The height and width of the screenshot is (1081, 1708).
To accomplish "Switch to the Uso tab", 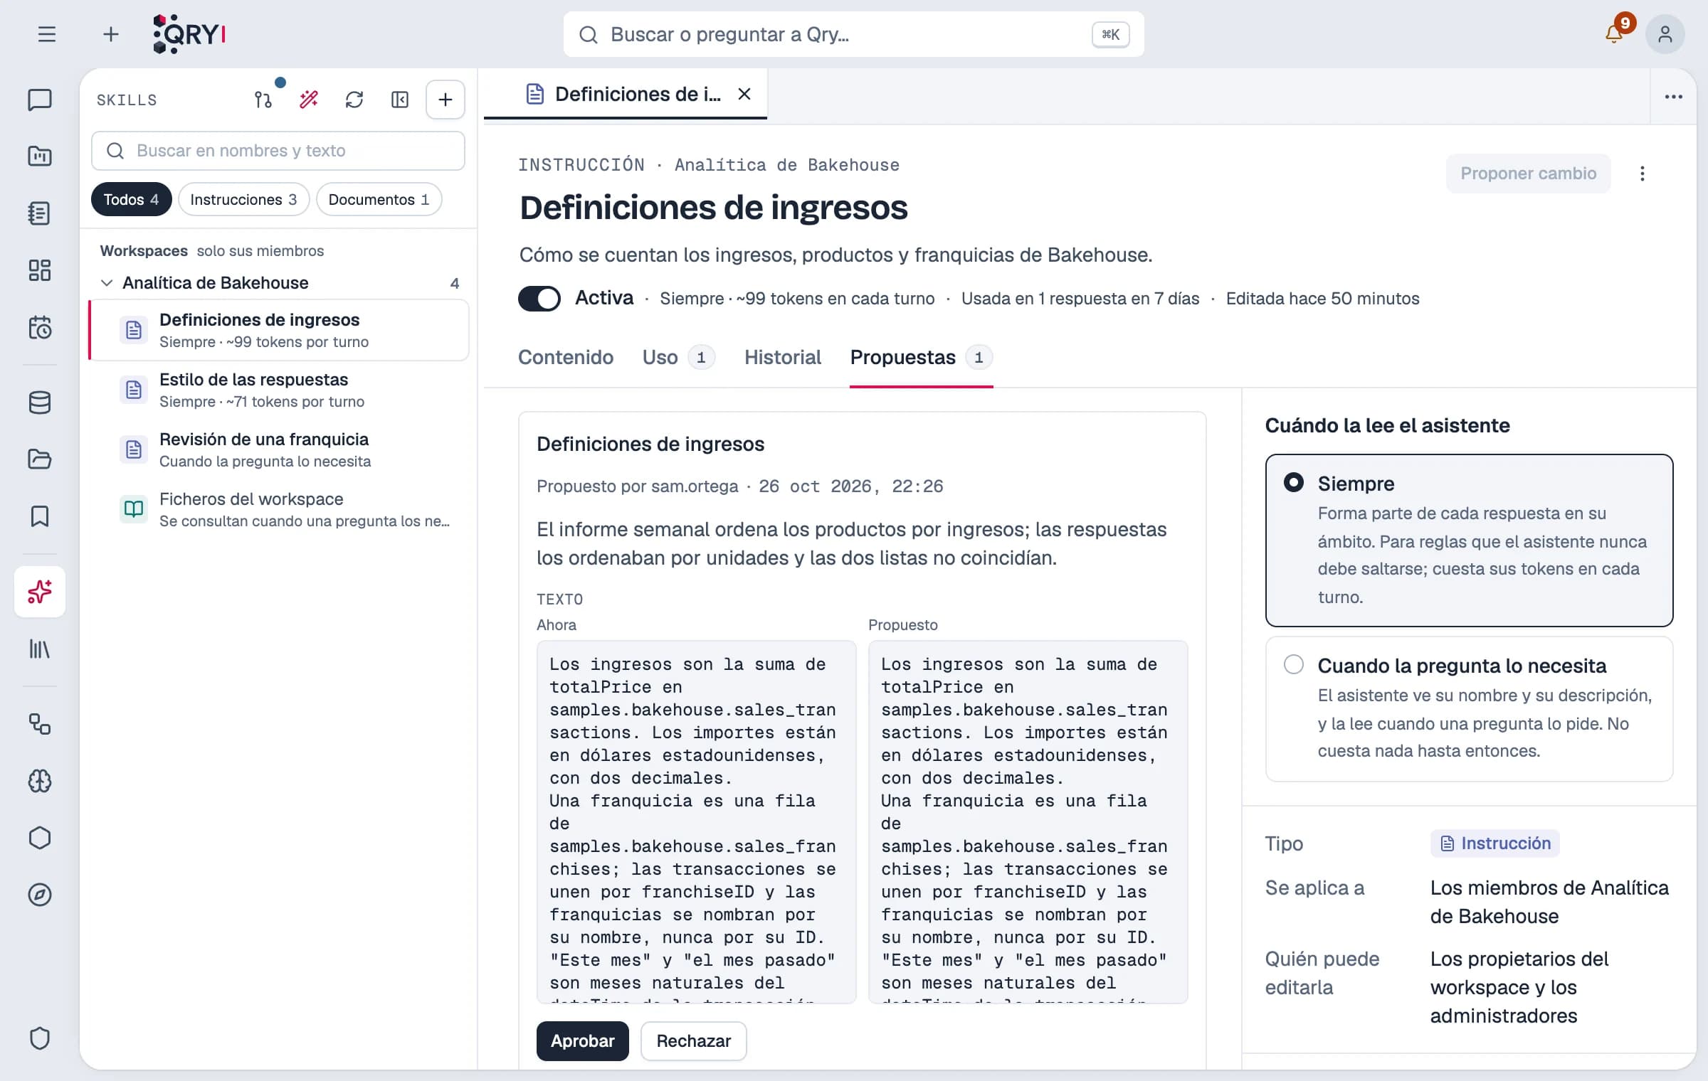I will tap(678, 357).
